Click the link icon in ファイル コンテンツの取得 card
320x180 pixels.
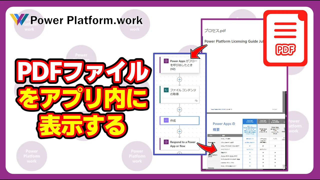coord(196,100)
